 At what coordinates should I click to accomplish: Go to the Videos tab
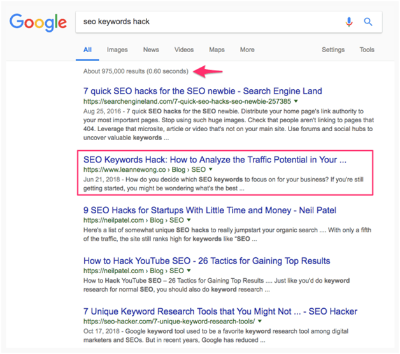pos(184,50)
